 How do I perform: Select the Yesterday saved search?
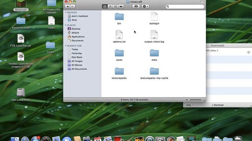click(x=75, y=53)
